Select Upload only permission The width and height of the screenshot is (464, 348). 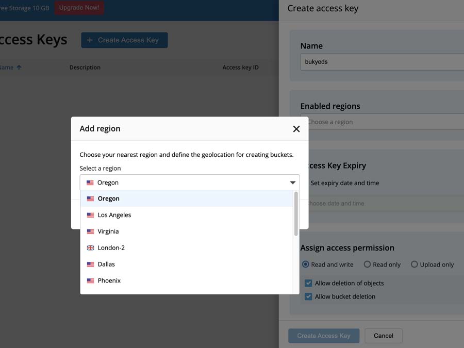click(x=415, y=264)
